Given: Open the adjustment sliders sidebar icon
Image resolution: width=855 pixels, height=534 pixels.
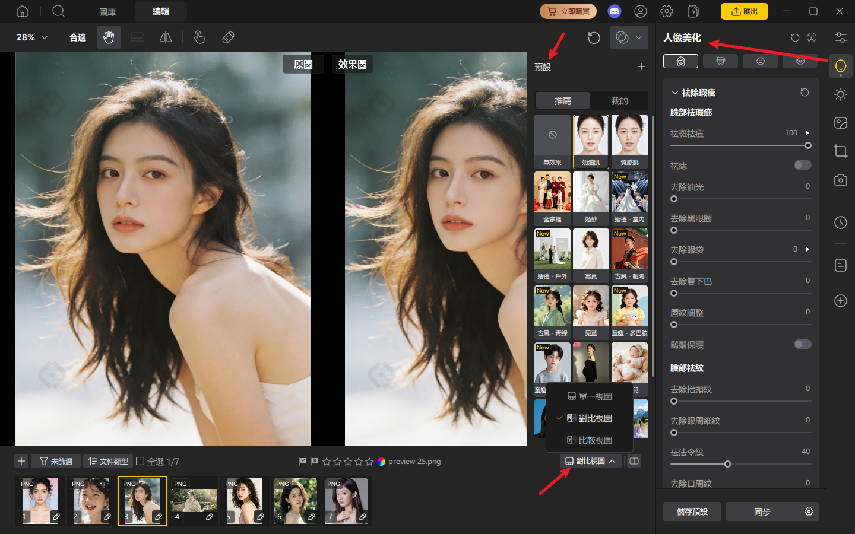Looking at the screenshot, I should 841,37.
